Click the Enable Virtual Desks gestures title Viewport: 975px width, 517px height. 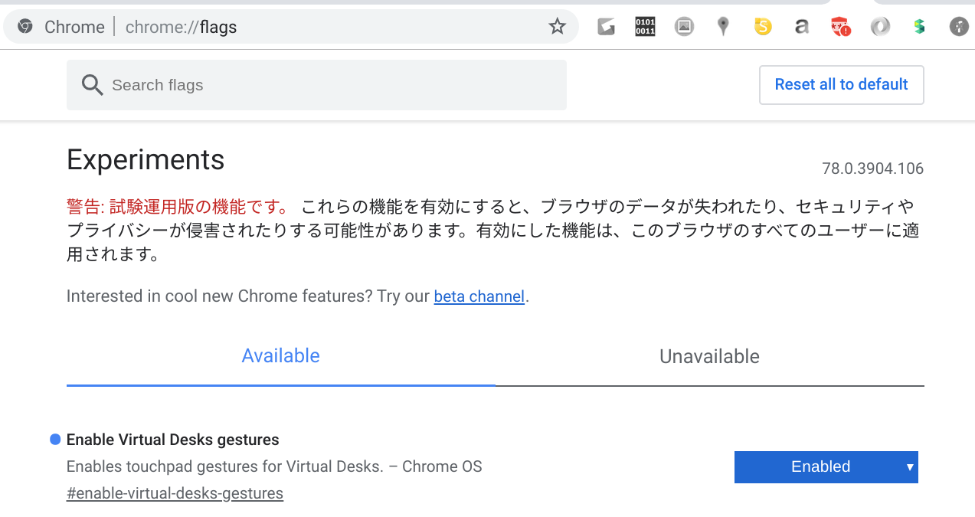[172, 440]
